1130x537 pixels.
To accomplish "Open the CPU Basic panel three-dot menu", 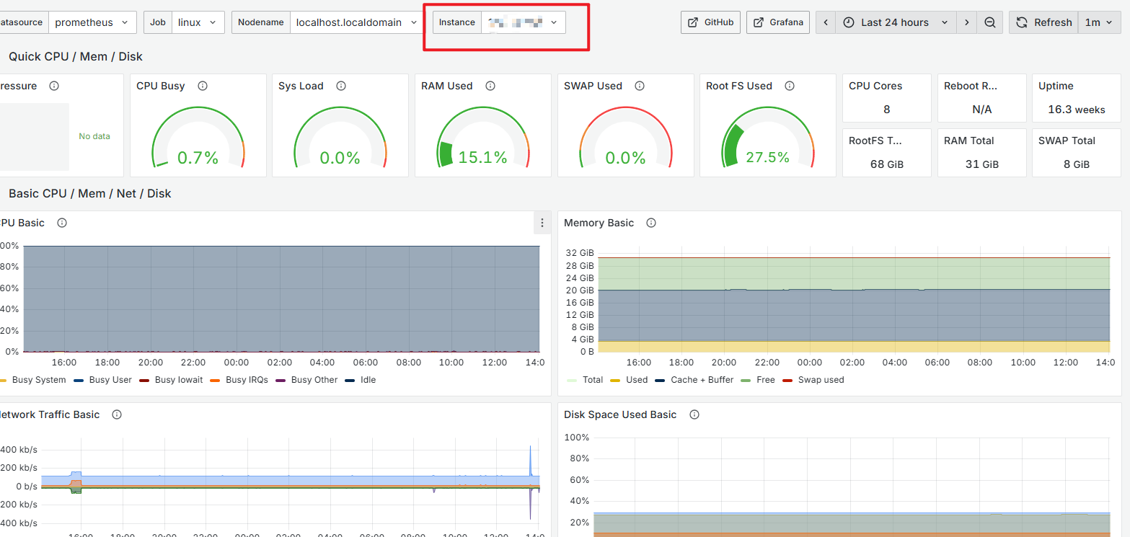I will tap(542, 223).
